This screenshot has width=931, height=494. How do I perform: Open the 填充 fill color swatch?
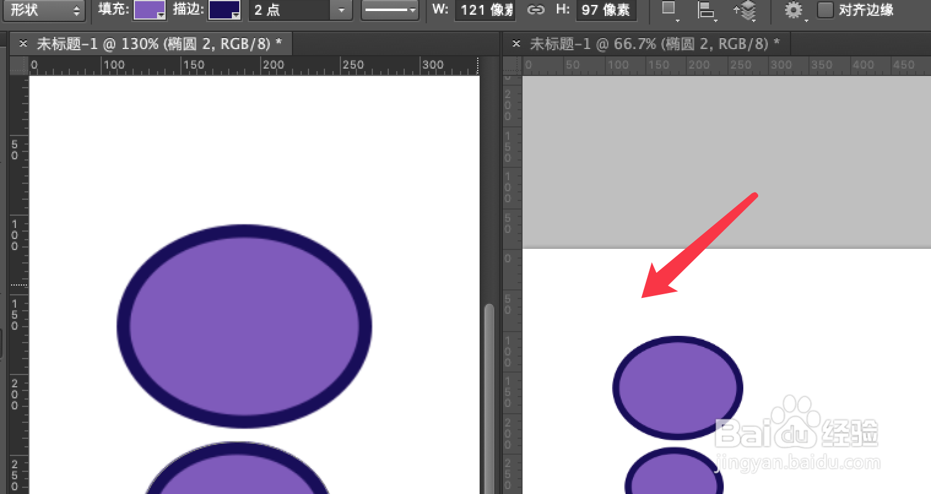coord(150,10)
